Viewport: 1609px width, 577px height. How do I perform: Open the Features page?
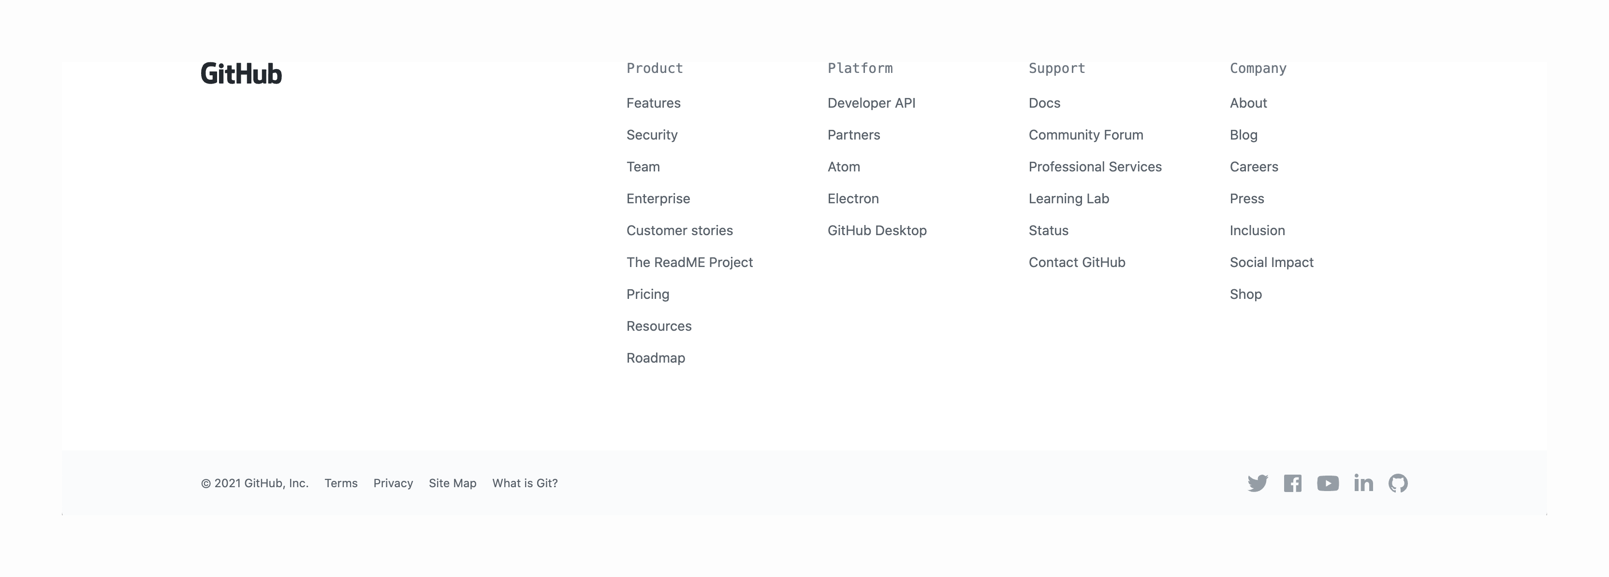click(653, 103)
